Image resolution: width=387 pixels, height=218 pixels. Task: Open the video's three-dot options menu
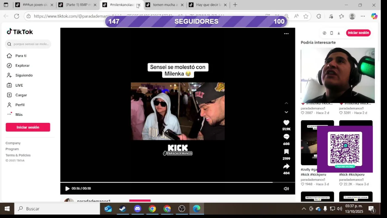[286, 34]
